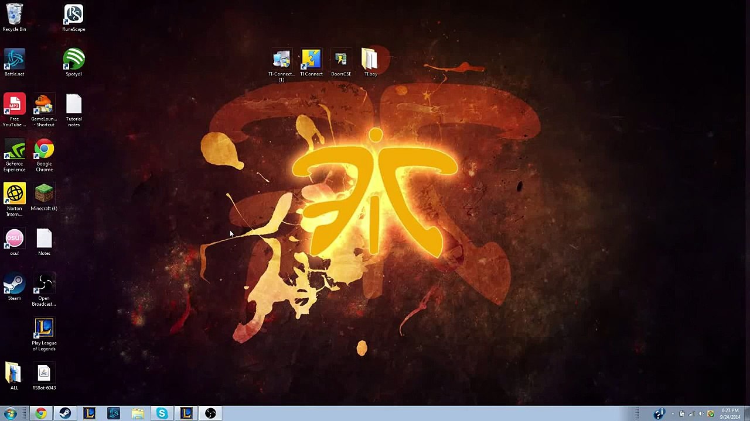Image resolution: width=750 pixels, height=421 pixels.
Task: Click the help question-mark tray icon
Action: (x=659, y=414)
